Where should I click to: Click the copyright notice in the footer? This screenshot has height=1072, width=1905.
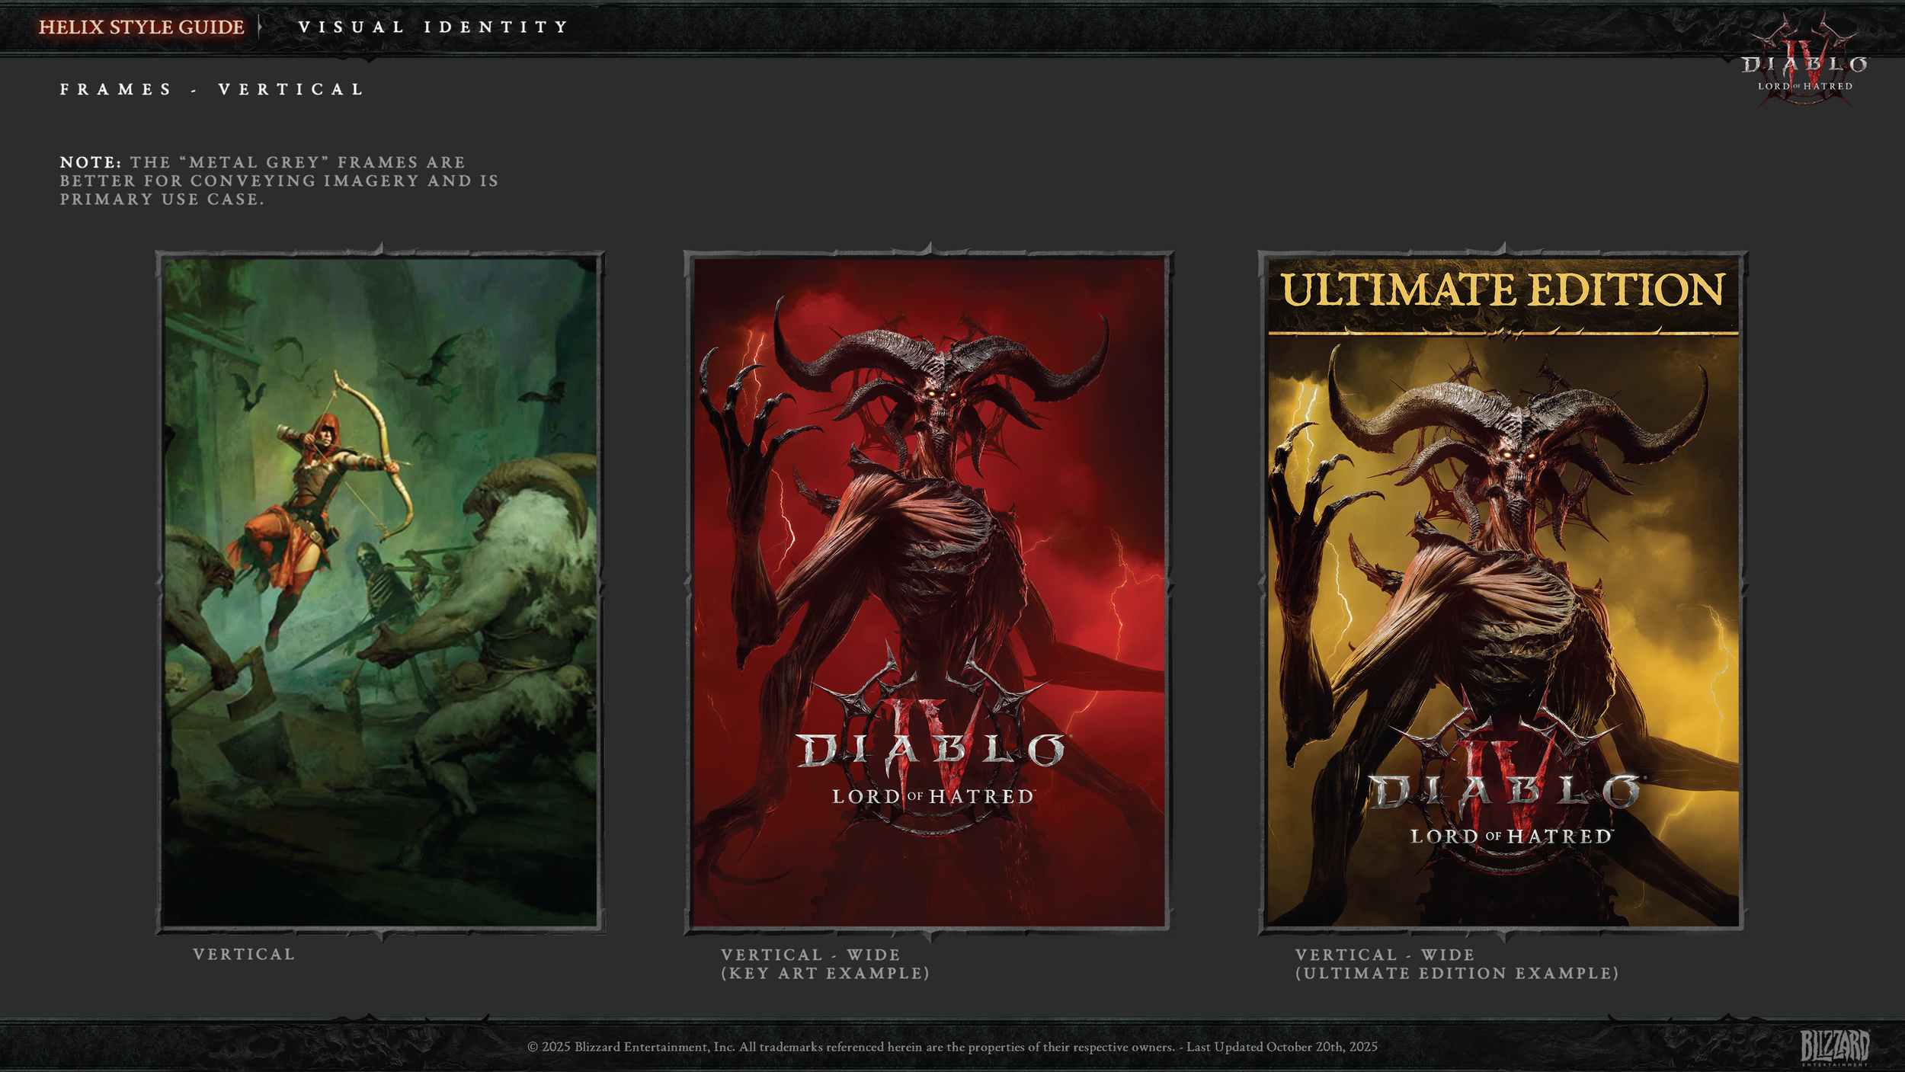952,1046
